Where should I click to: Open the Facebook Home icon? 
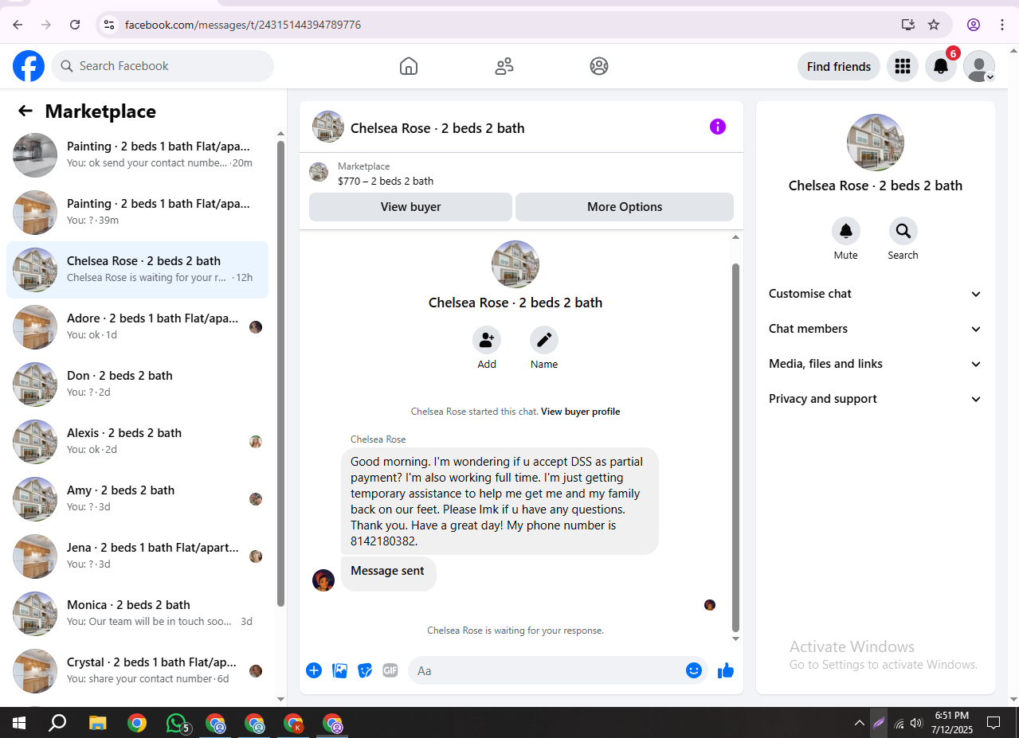coord(408,66)
